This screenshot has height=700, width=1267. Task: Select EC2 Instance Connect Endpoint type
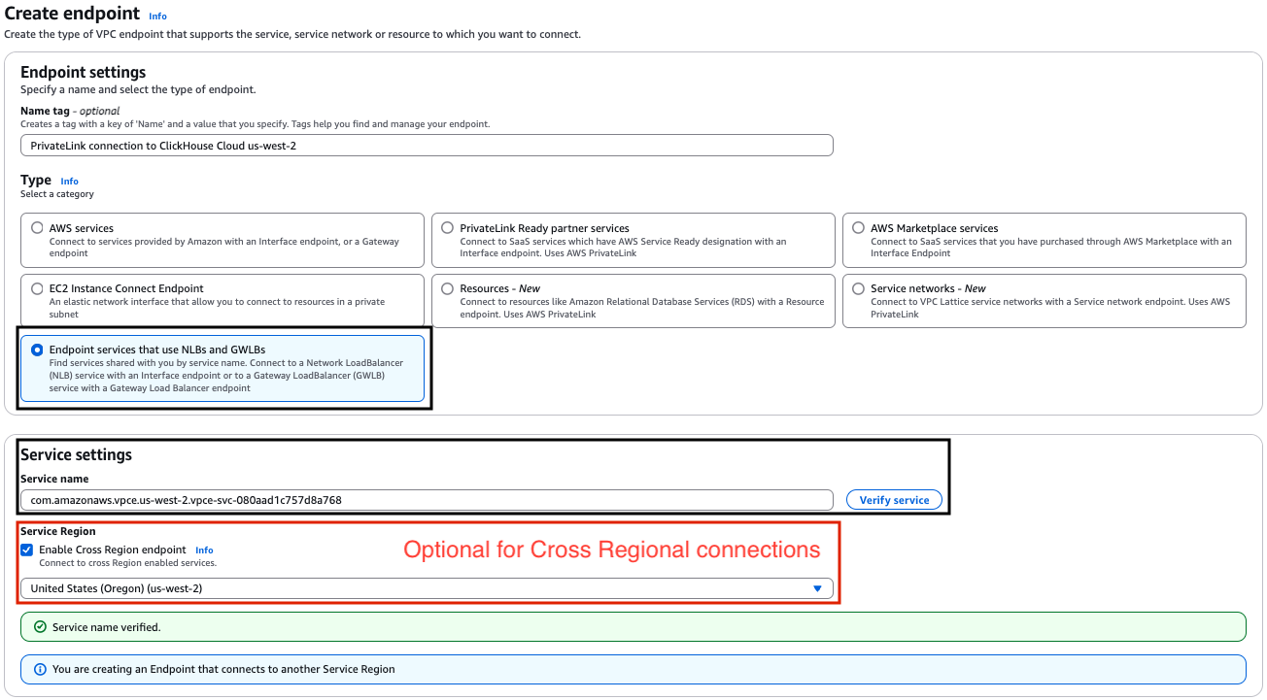37,288
